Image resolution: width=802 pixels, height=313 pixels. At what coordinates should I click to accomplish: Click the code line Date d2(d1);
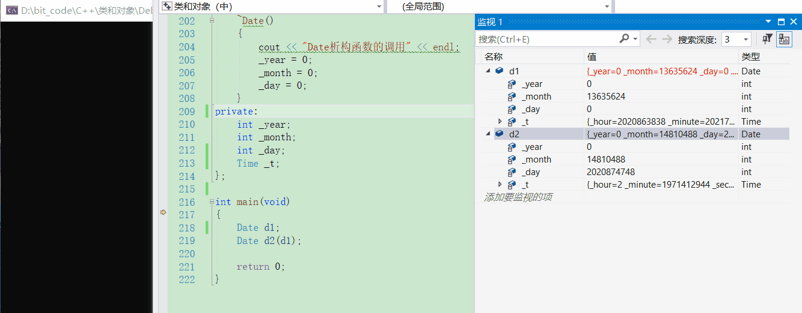269,240
